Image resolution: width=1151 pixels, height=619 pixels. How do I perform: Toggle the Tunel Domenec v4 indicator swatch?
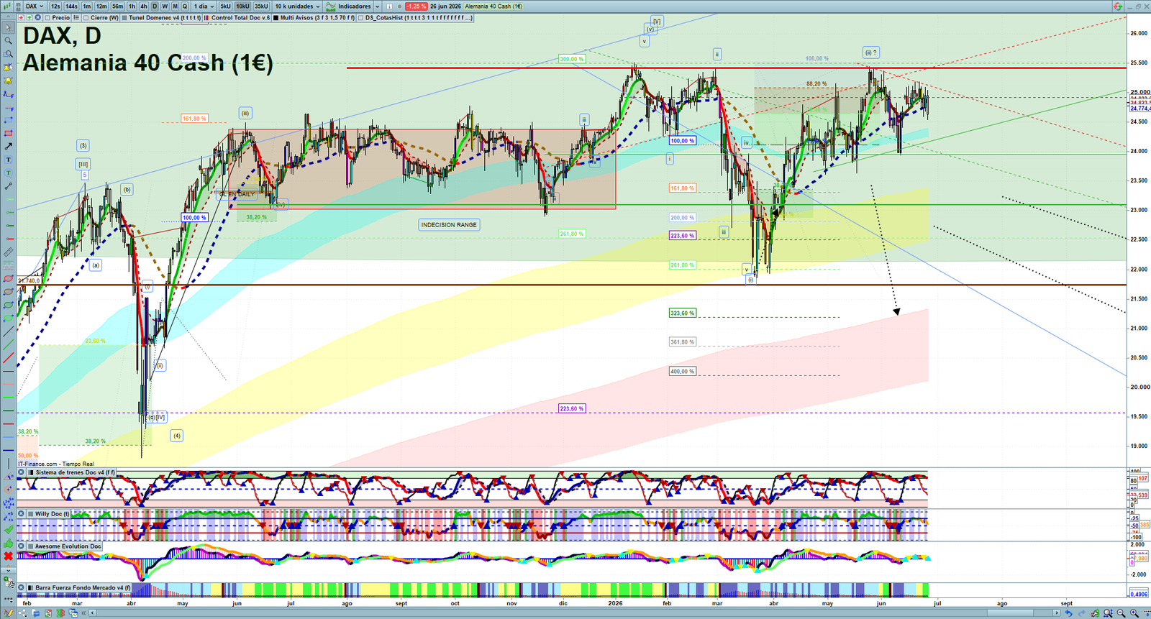(x=124, y=17)
